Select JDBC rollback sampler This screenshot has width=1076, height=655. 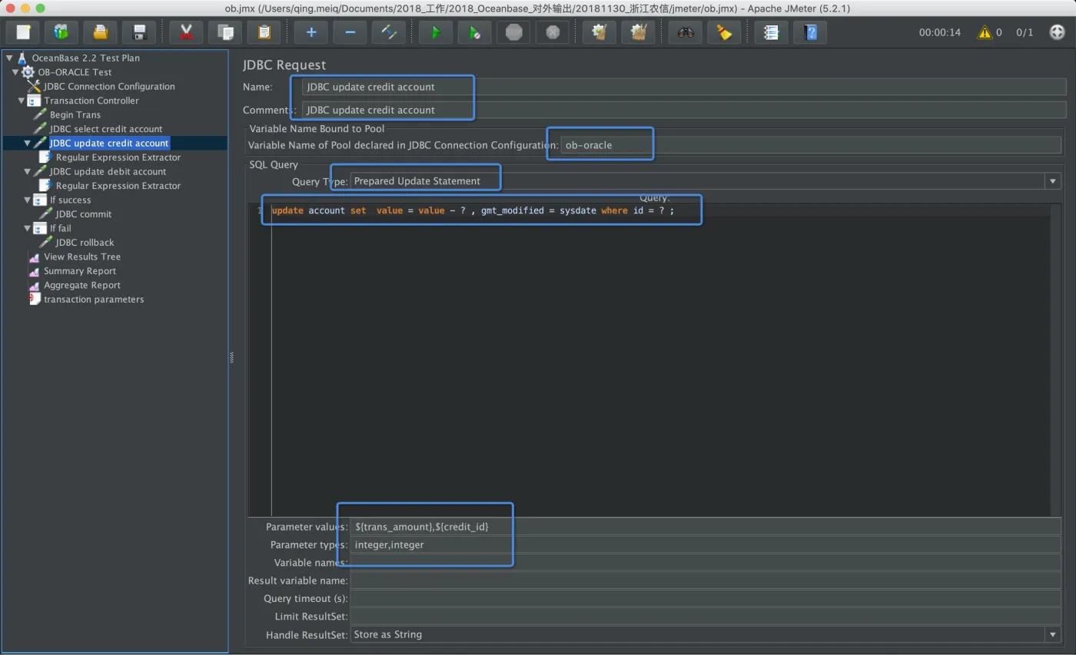click(x=85, y=243)
